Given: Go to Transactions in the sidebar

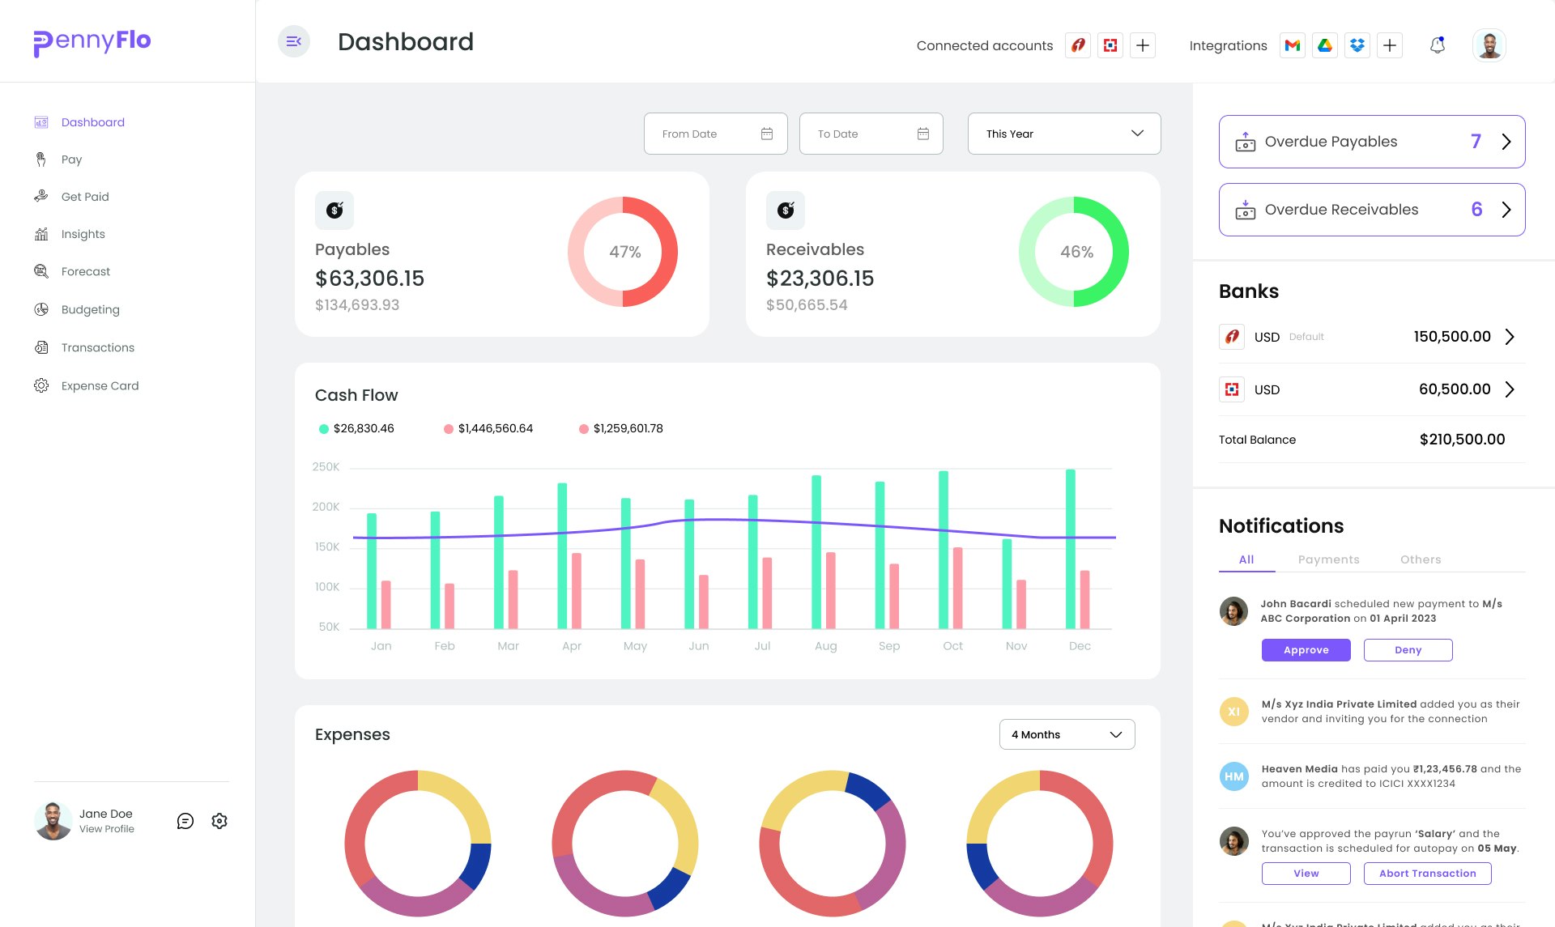Looking at the screenshot, I should 97,347.
